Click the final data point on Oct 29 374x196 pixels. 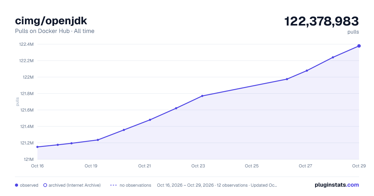359,46
